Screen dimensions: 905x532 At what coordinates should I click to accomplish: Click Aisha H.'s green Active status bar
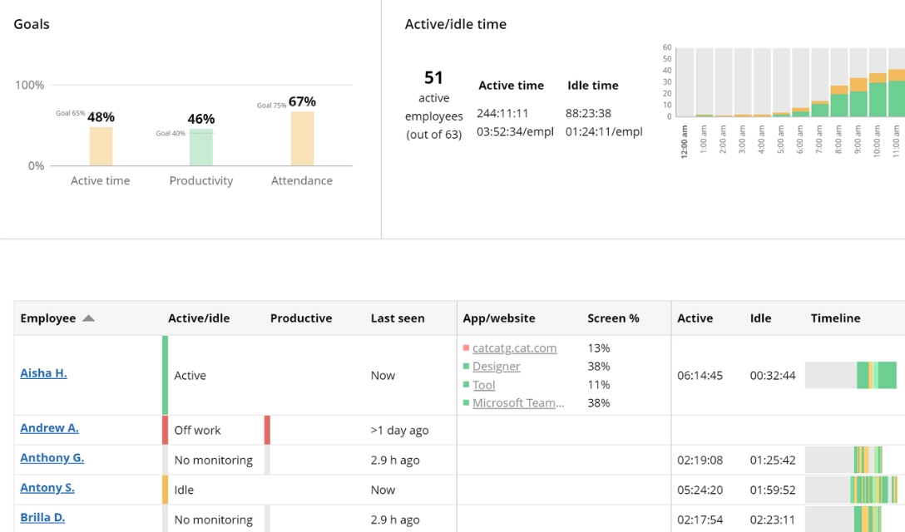tap(166, 375)
